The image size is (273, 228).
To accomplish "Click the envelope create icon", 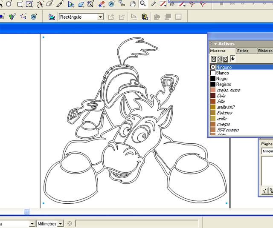I will tap(52, 17).
